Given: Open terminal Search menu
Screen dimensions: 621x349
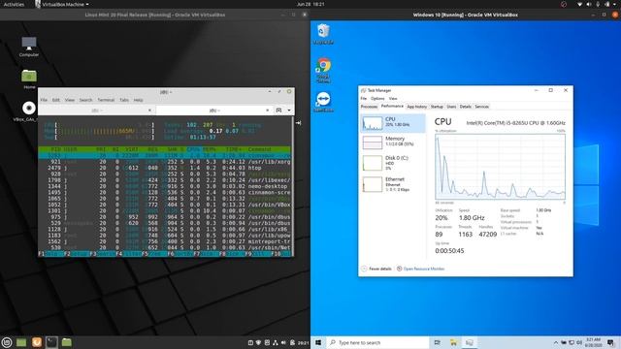Looking at the screenshot, I should (x=85, y=100).
